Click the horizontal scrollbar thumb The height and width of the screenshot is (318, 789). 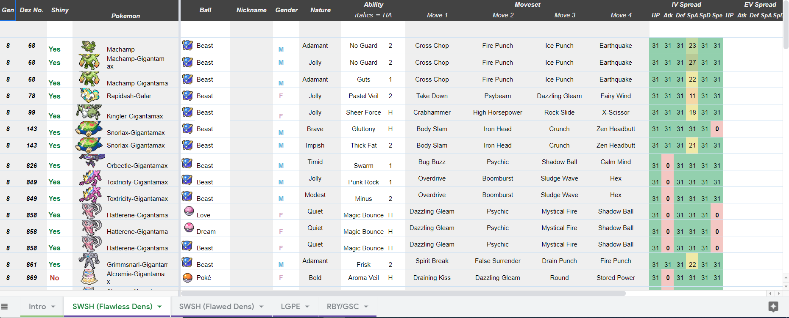pyautogui.click(x=403, y=293)
